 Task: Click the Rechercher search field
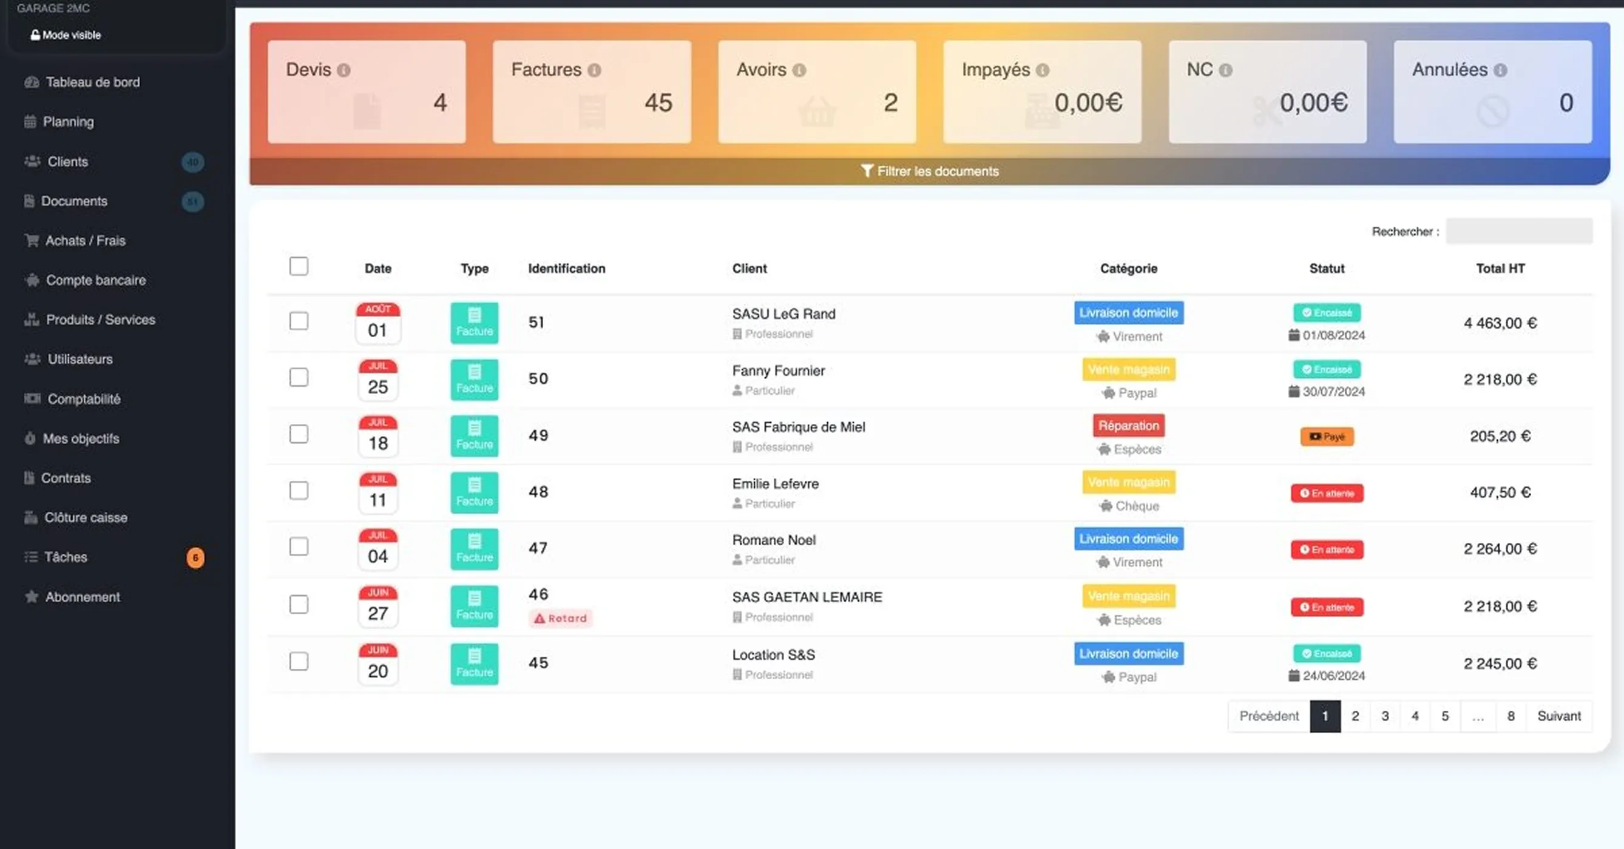[x=1520, y=231]
